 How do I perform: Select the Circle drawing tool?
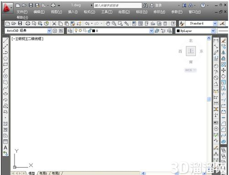click(5, 76)
